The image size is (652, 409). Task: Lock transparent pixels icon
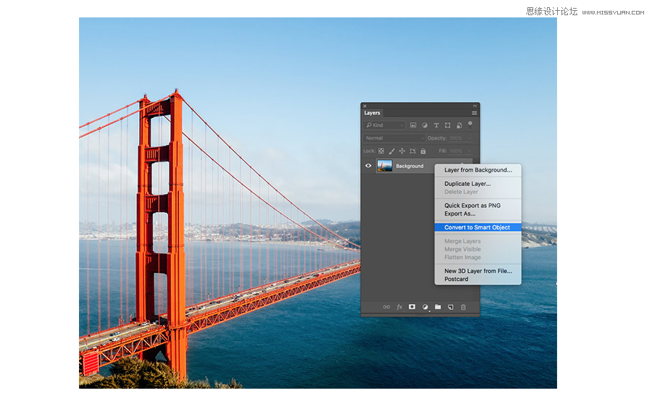[381, 151]
